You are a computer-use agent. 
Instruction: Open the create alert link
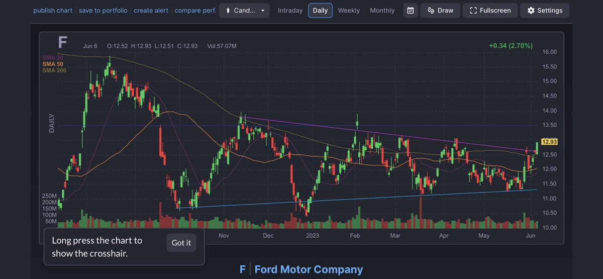pos(151,10)
